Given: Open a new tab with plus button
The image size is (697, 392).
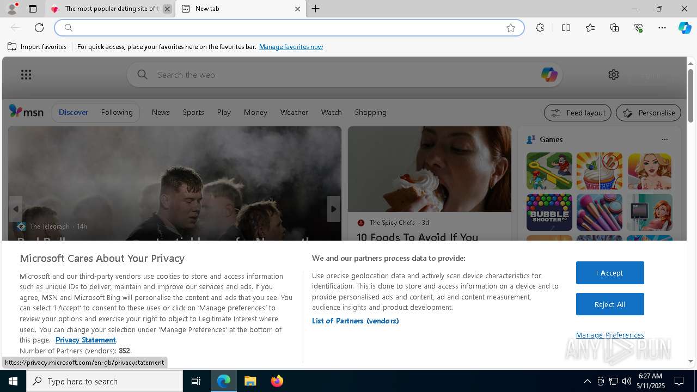Looking at the screenshot, I should click(316, 9).
